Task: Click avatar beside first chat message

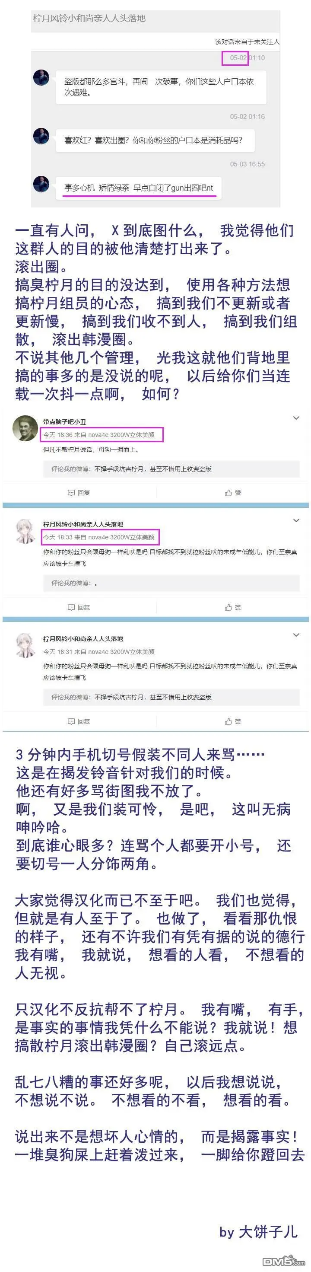Action: 41,77
